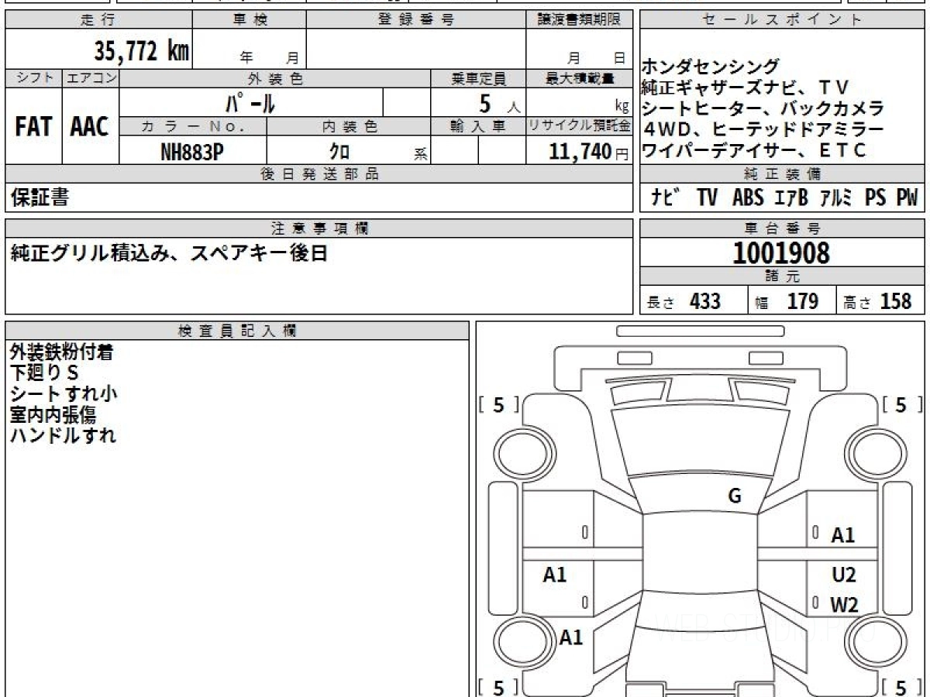The height and width of the screenshot is (697, 930).
Task: Select the アルミ equipment item
Action: (835, 198)
